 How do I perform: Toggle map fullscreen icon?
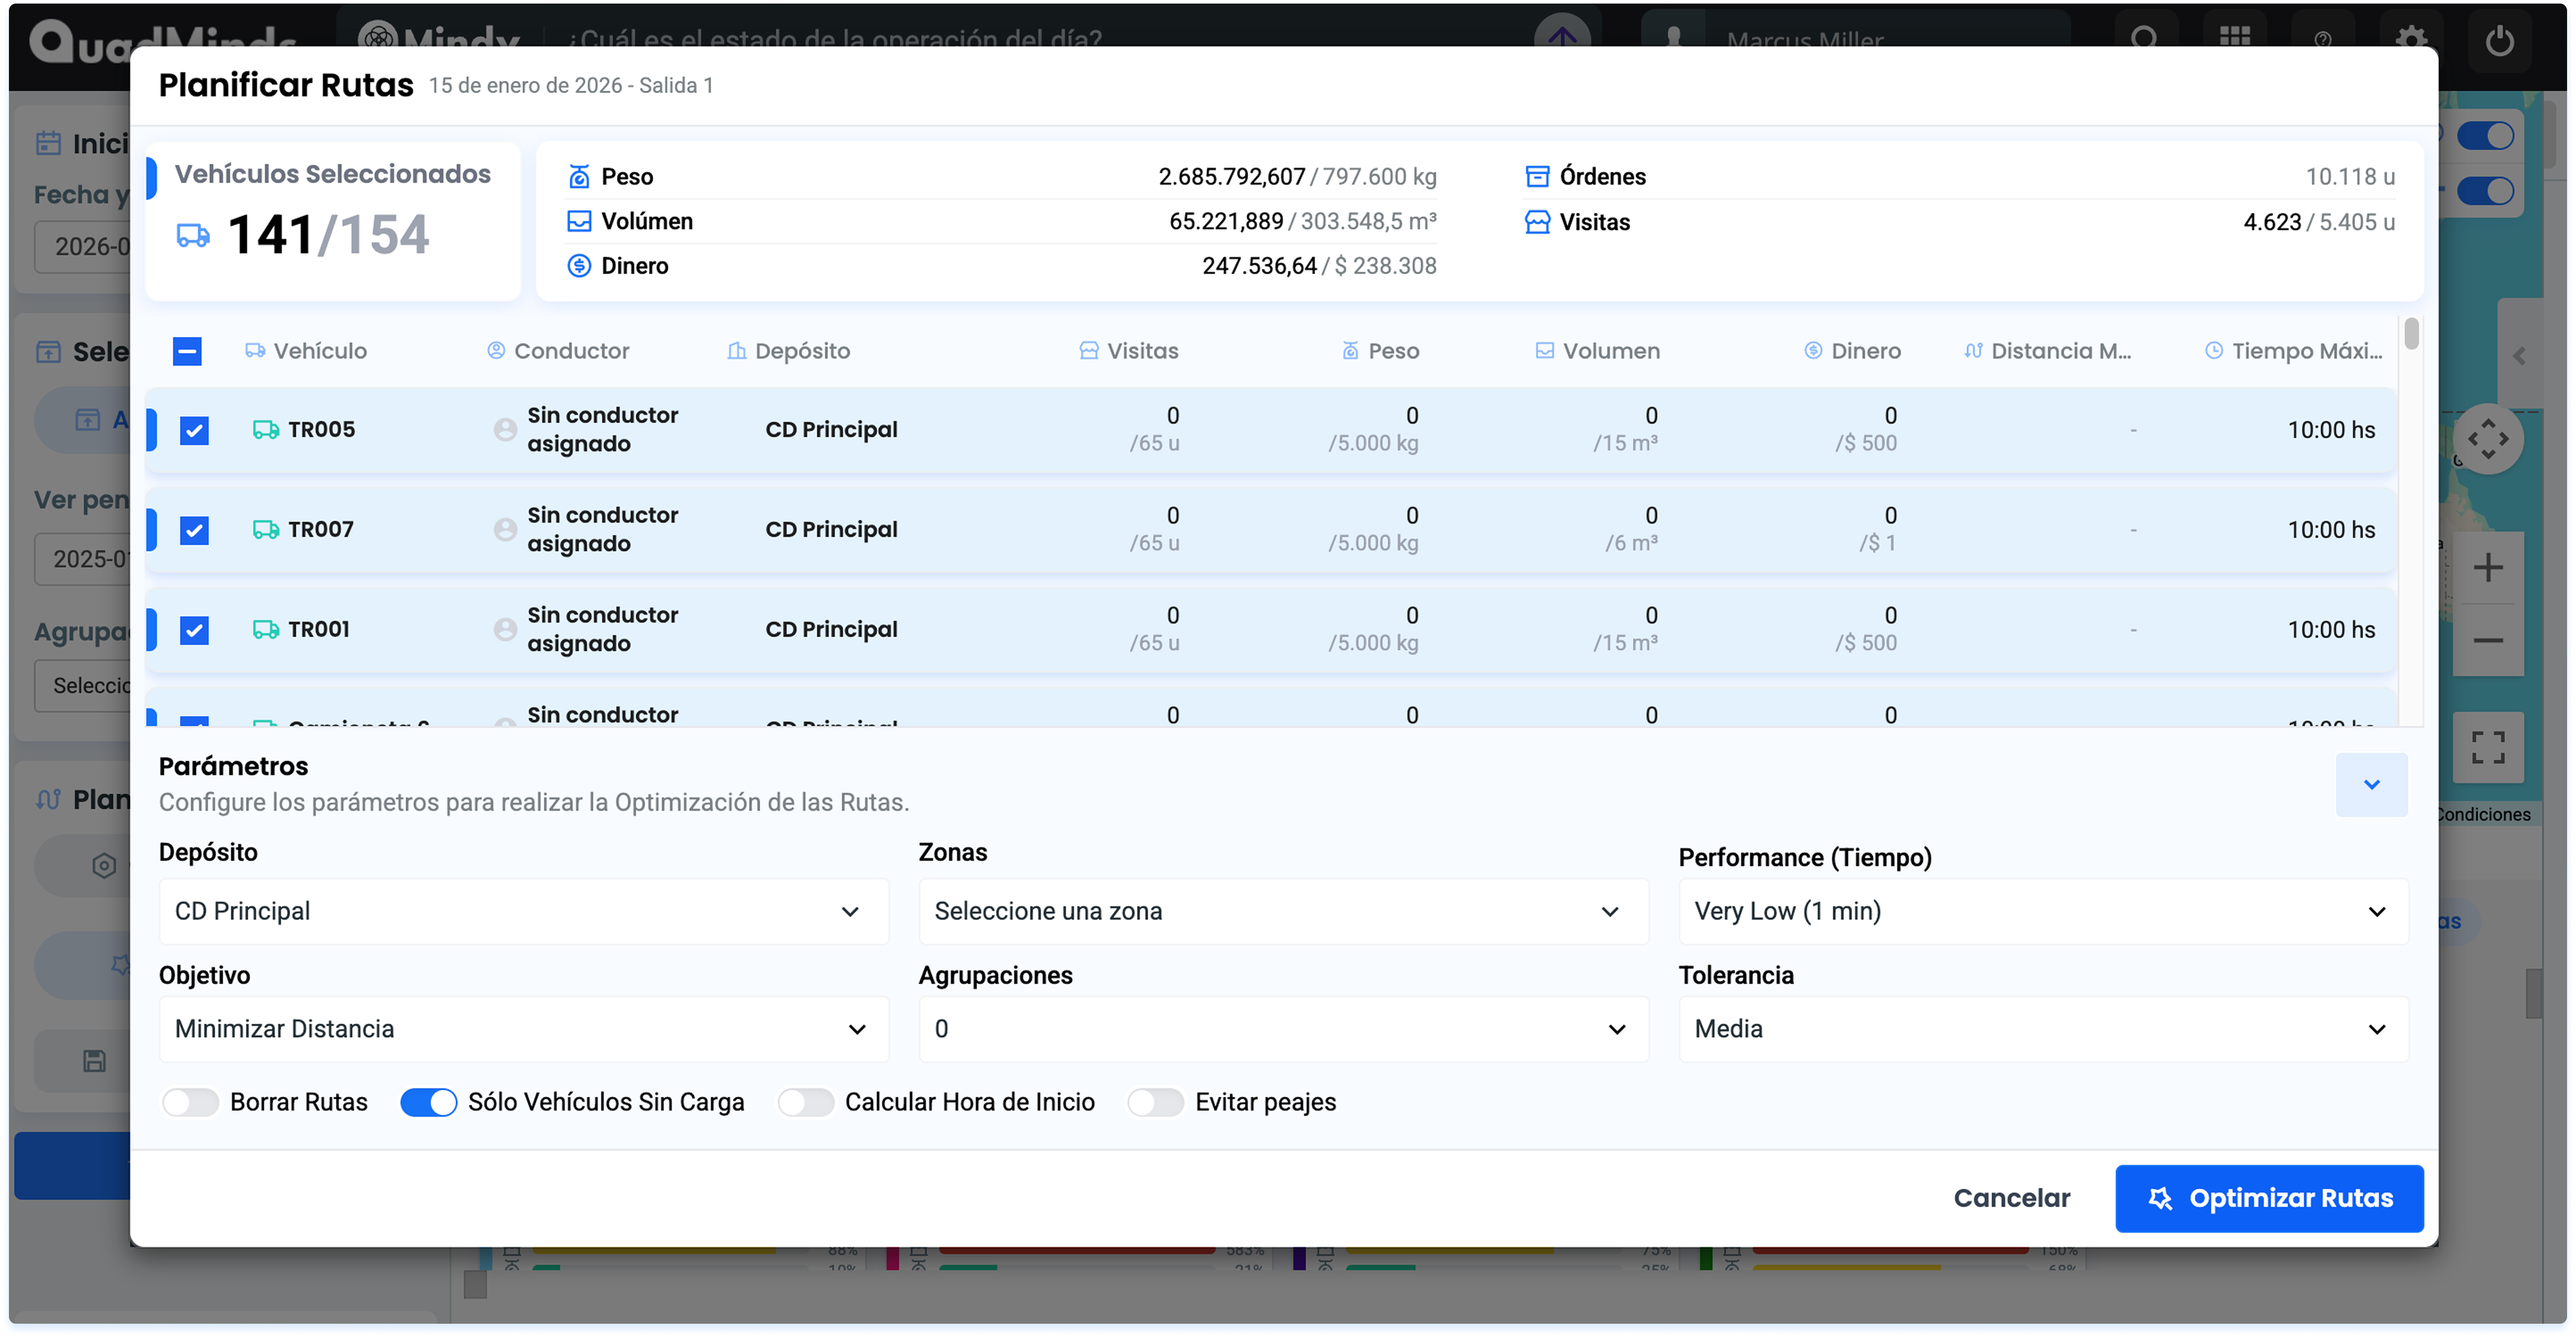click(2488, 746)
